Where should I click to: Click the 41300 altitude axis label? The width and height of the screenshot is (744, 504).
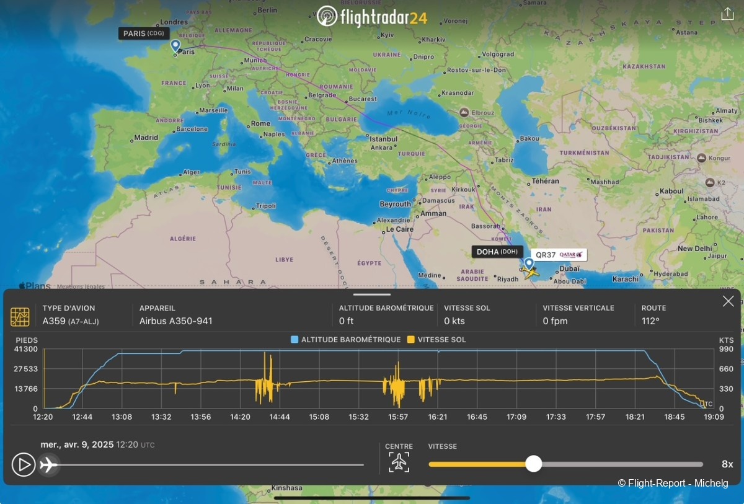[26, 349]
